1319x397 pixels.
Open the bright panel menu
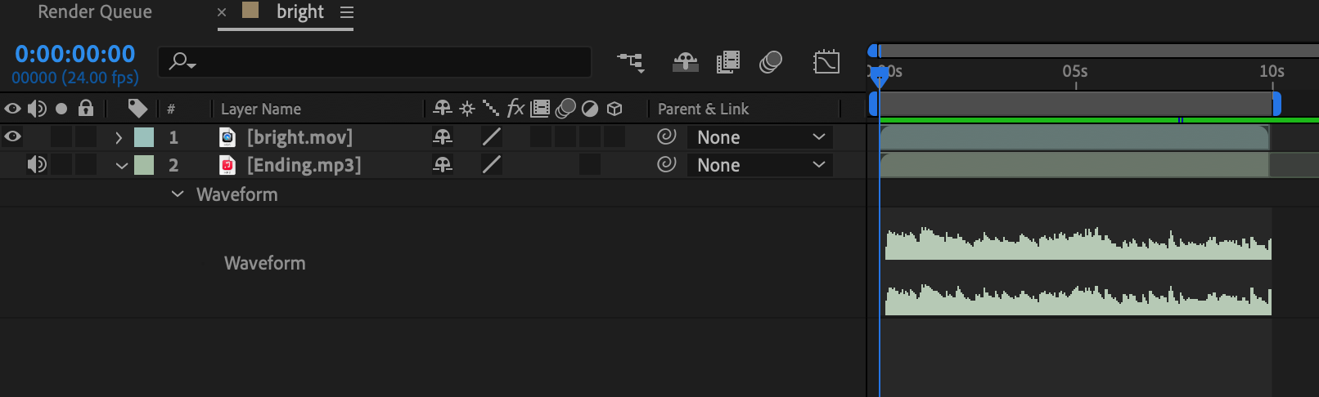pyautogui.click(x=347, y=13)
